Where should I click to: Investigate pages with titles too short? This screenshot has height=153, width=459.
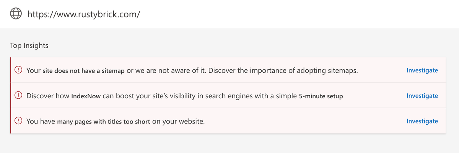coord(422,121)
